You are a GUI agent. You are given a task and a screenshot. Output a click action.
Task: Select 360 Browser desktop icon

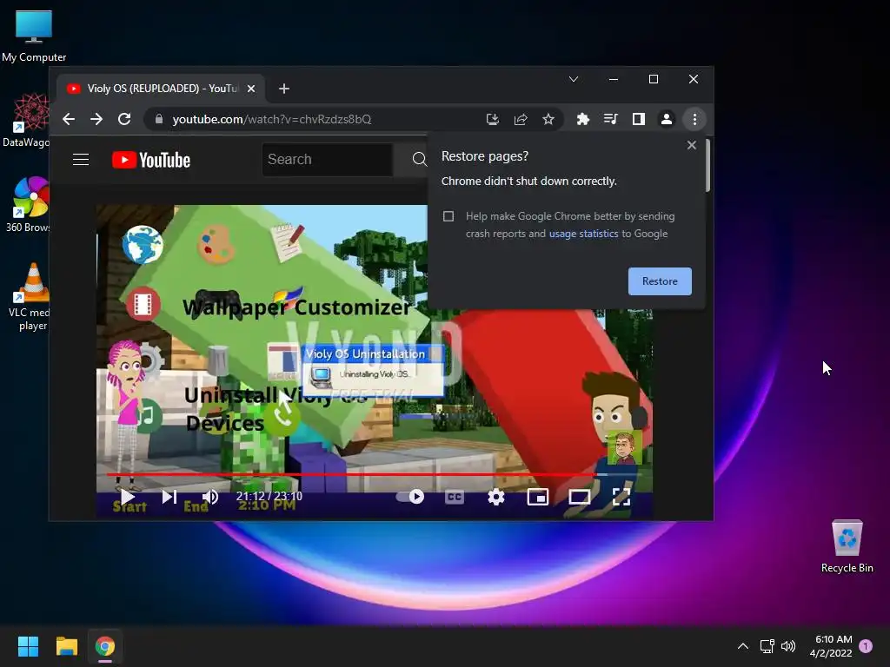click(x=29, y=204)
